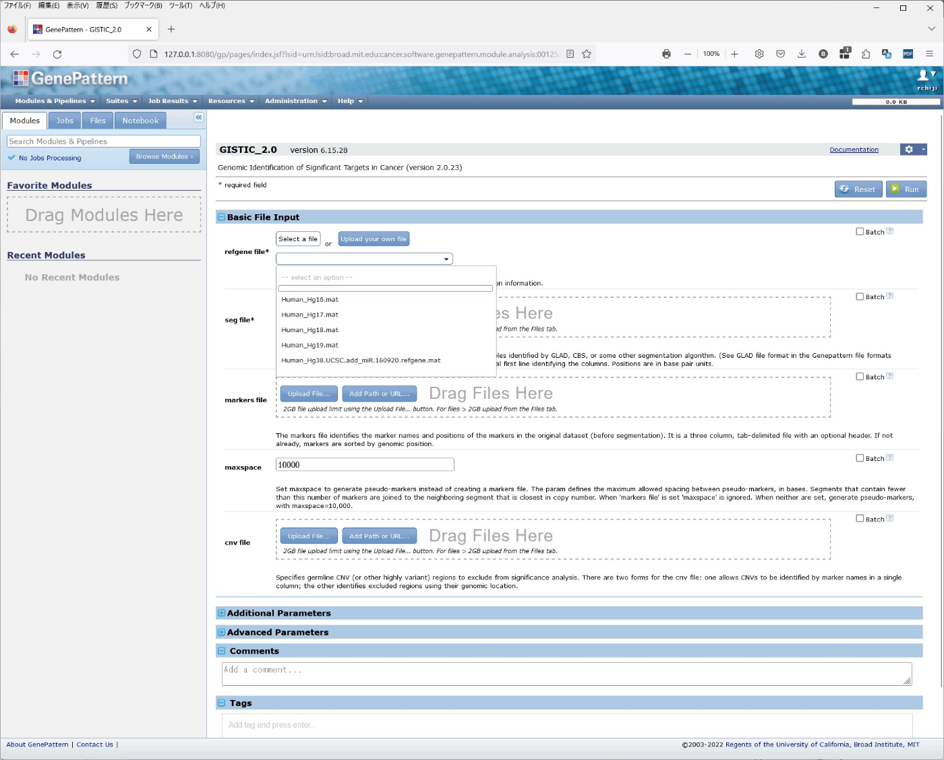Click the circled B extension icon

click(823, 54)
